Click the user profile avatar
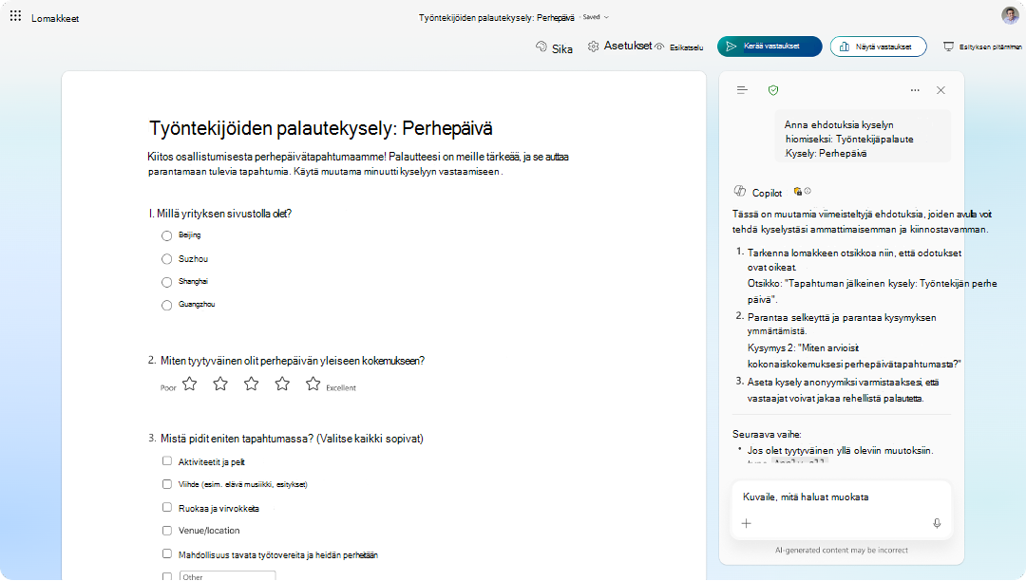1026x581 pixels. coord(1010,16)
